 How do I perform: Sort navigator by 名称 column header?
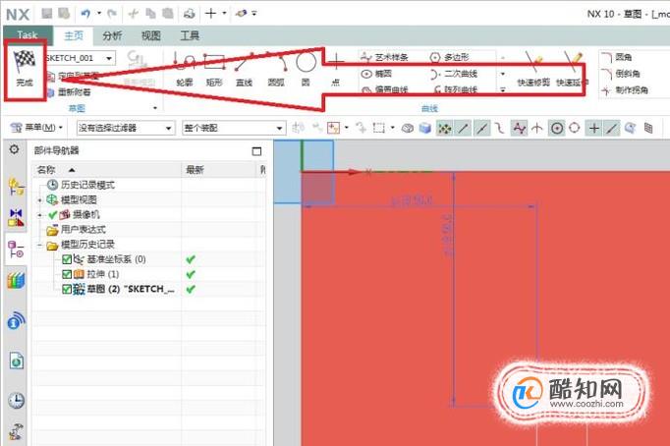[x=107, y=170]
